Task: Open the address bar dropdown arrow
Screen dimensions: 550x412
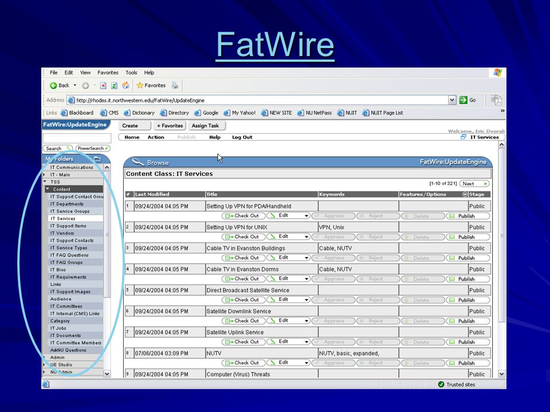Action: [452, 100]
